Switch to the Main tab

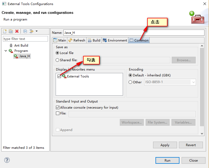pos(60,40)
